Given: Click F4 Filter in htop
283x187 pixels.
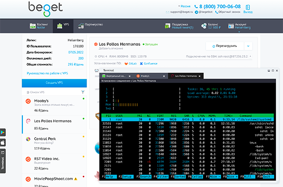Looking at the screenshot, I should click(x=161, y=177).
